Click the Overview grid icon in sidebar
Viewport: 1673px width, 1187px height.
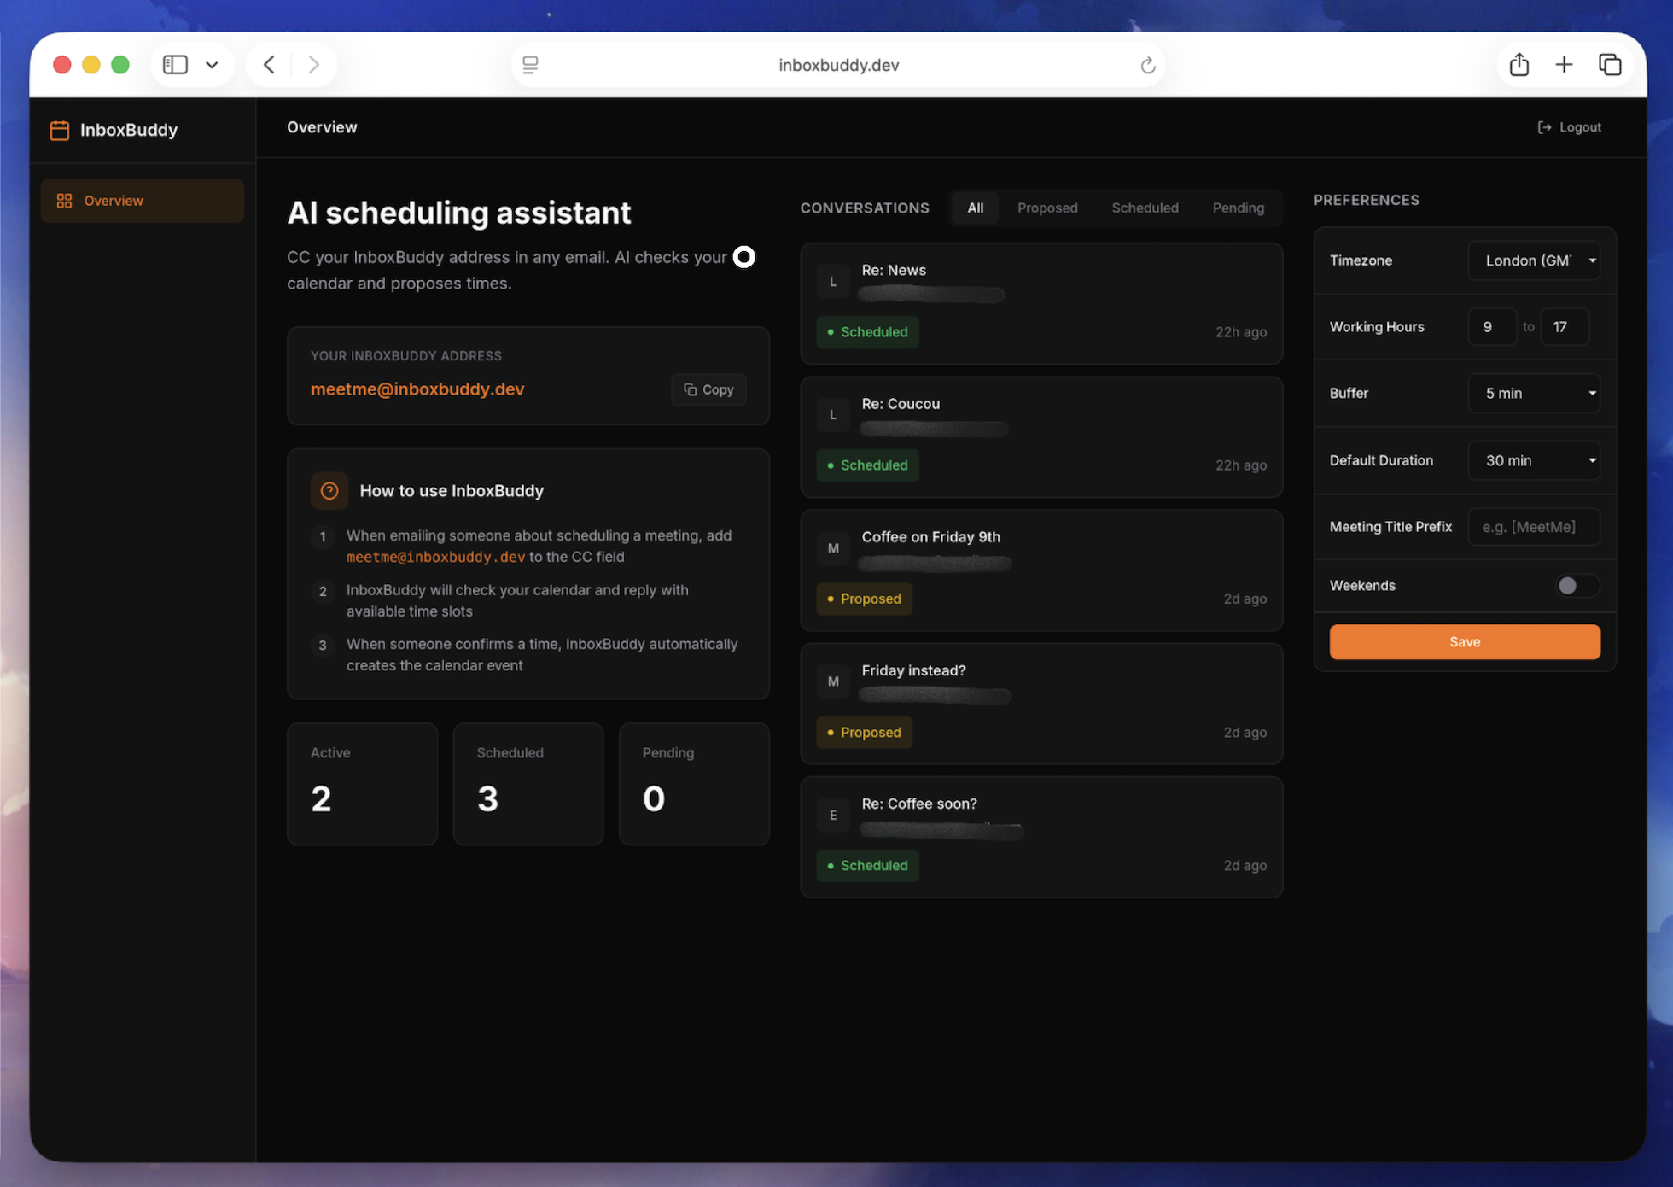tap(64, 201)
